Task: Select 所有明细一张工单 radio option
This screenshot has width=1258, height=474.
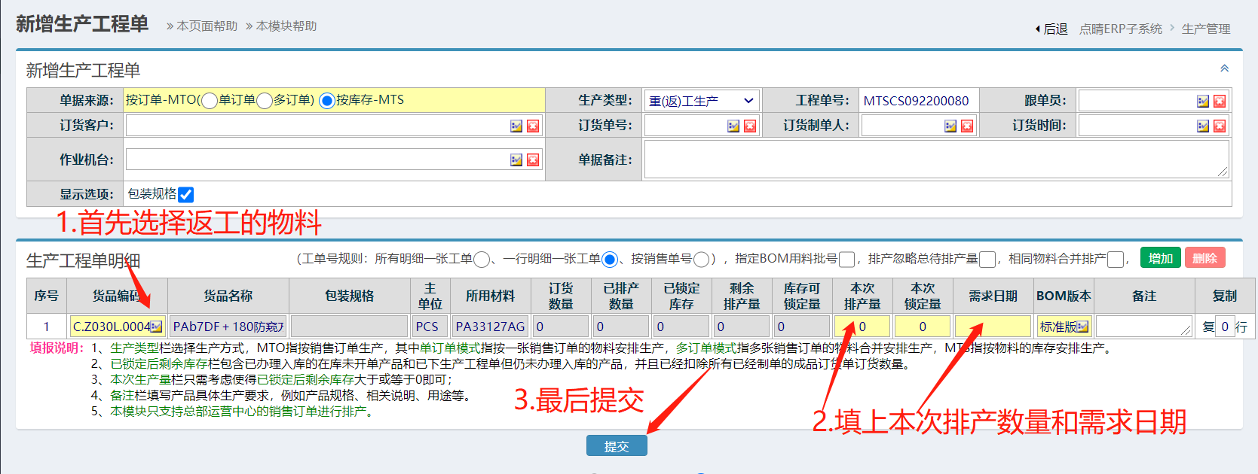Action: click(x=482, y=260)
